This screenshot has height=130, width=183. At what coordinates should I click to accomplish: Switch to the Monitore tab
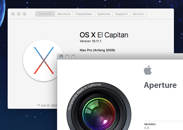[64, 14]
